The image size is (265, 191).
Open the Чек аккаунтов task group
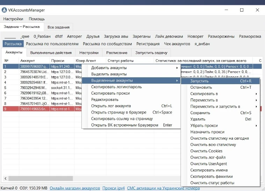pyautogui.click(x=177, y=44)
